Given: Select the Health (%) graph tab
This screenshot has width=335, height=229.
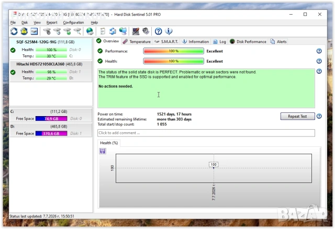Looking at the screenshot, I should 109,143.
